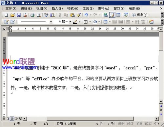Open the 格式(O) menu
Image resolution: width=164 pixels, height=127 pixels.
[72, 9]
